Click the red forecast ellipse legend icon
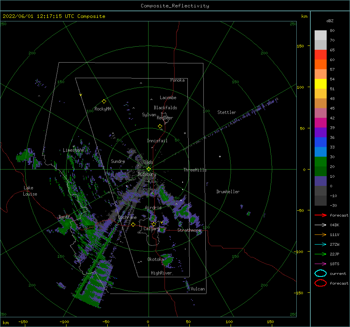This screenshot has width=350, height=327. pyautogui.click(x=320, y=283)
